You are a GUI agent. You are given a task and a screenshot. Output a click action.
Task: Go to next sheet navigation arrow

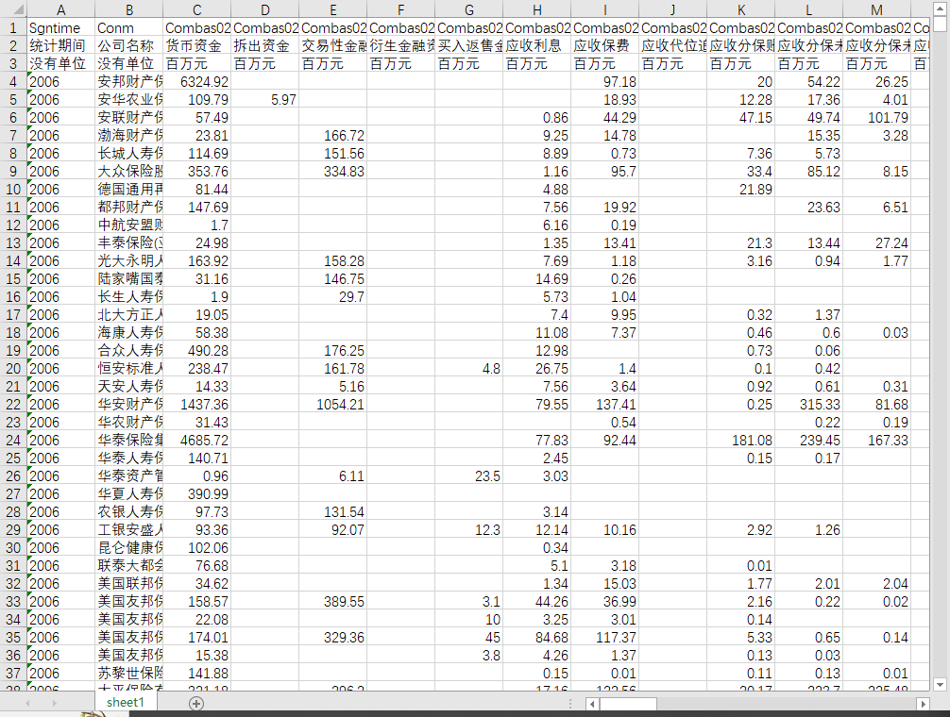click(x=54, y=703)
